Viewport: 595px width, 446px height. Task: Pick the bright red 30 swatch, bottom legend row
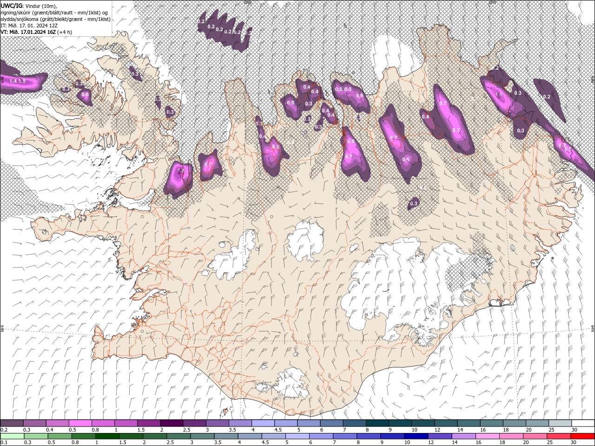pos(582,436)
